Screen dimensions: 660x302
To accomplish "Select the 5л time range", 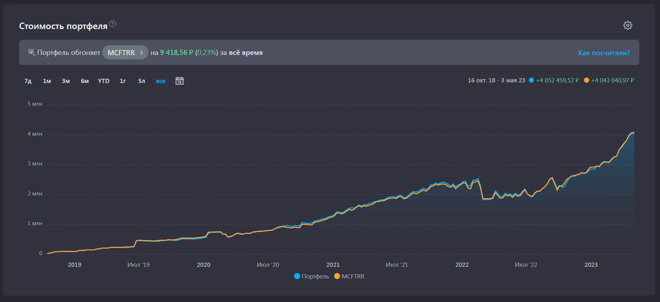I will 142,81.
